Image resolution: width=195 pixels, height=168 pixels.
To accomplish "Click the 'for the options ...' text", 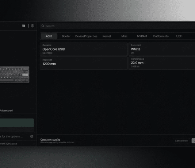I will 12,136.
